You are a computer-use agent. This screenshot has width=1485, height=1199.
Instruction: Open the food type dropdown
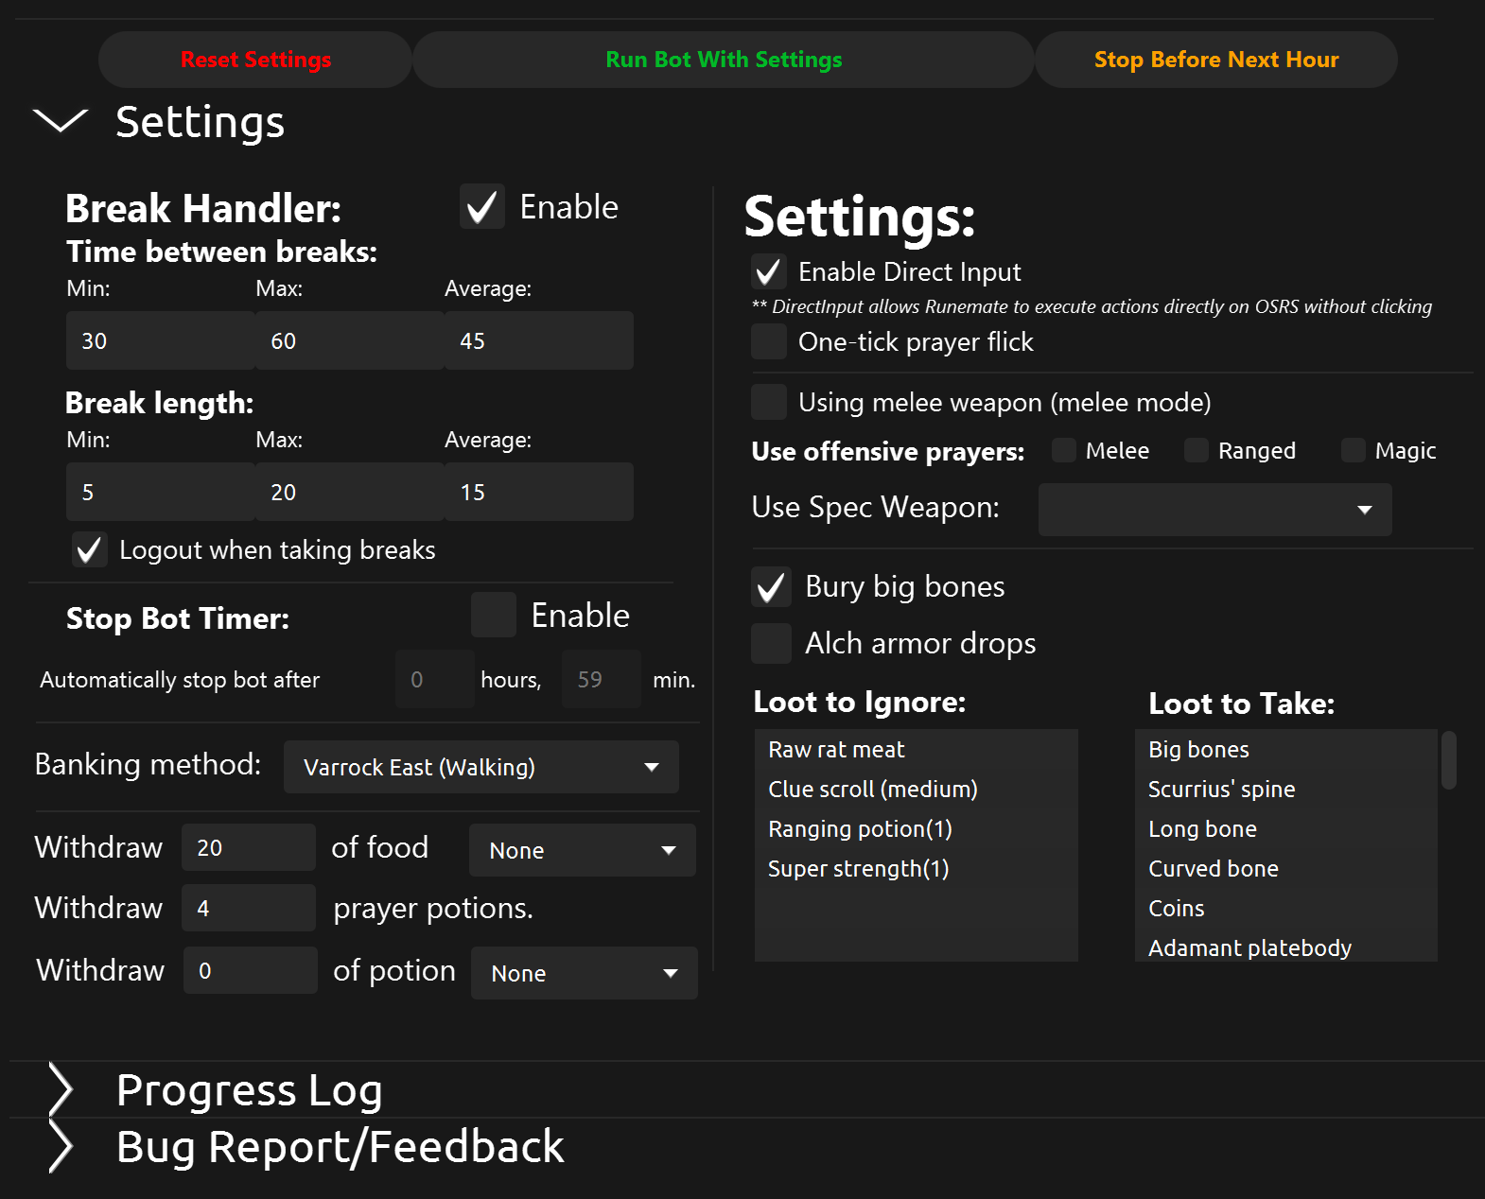click(582, 850)
